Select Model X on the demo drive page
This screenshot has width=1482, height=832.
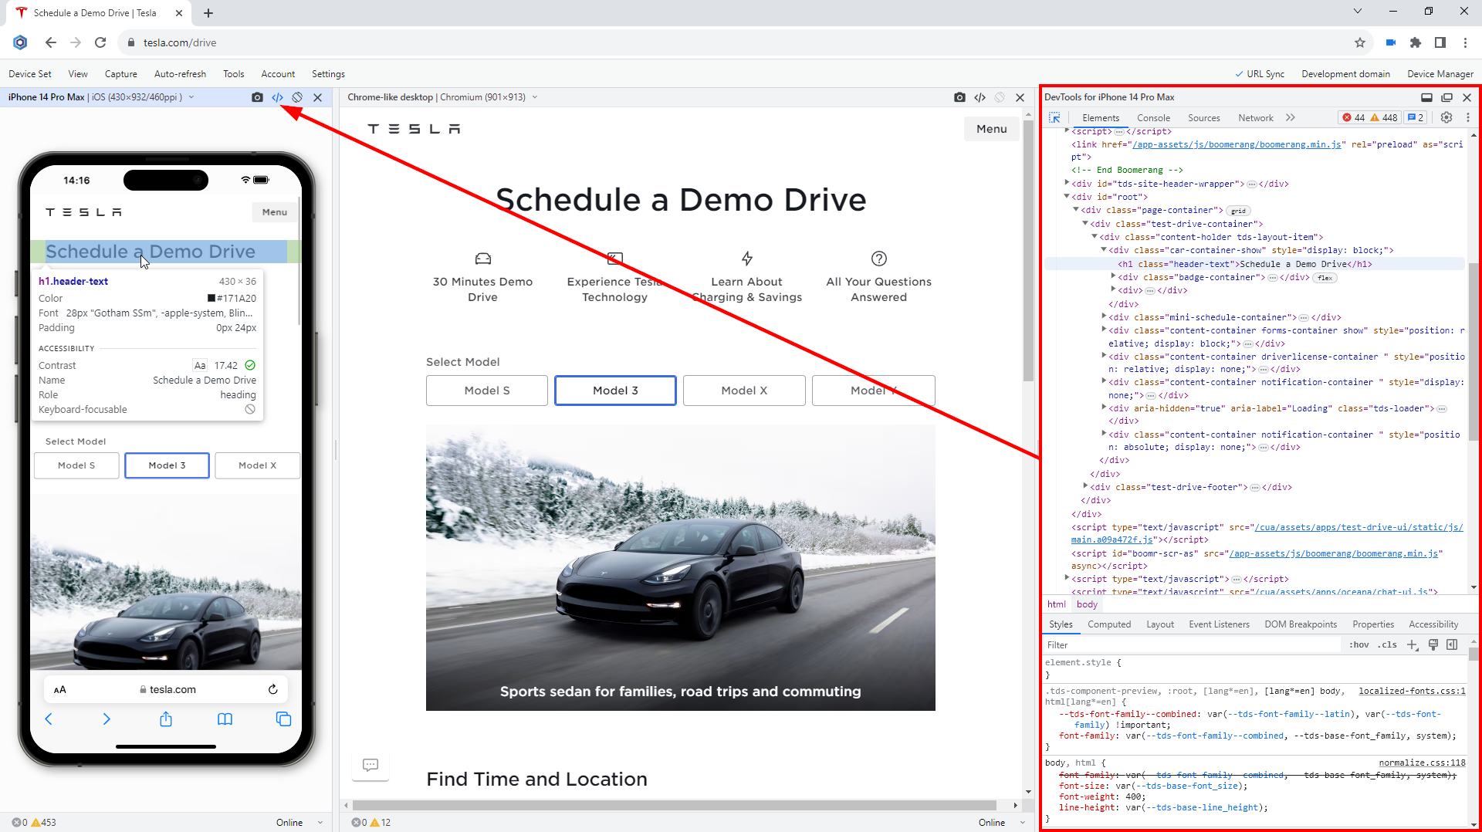[x=744, y=390]
